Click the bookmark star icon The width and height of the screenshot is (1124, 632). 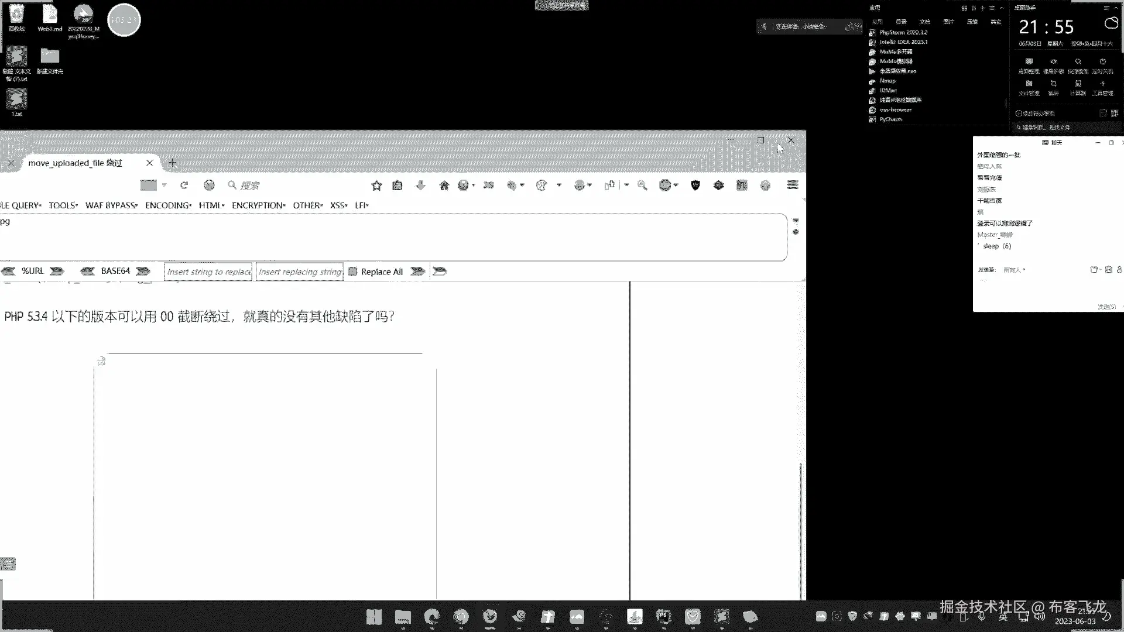(x=376, y=186)
